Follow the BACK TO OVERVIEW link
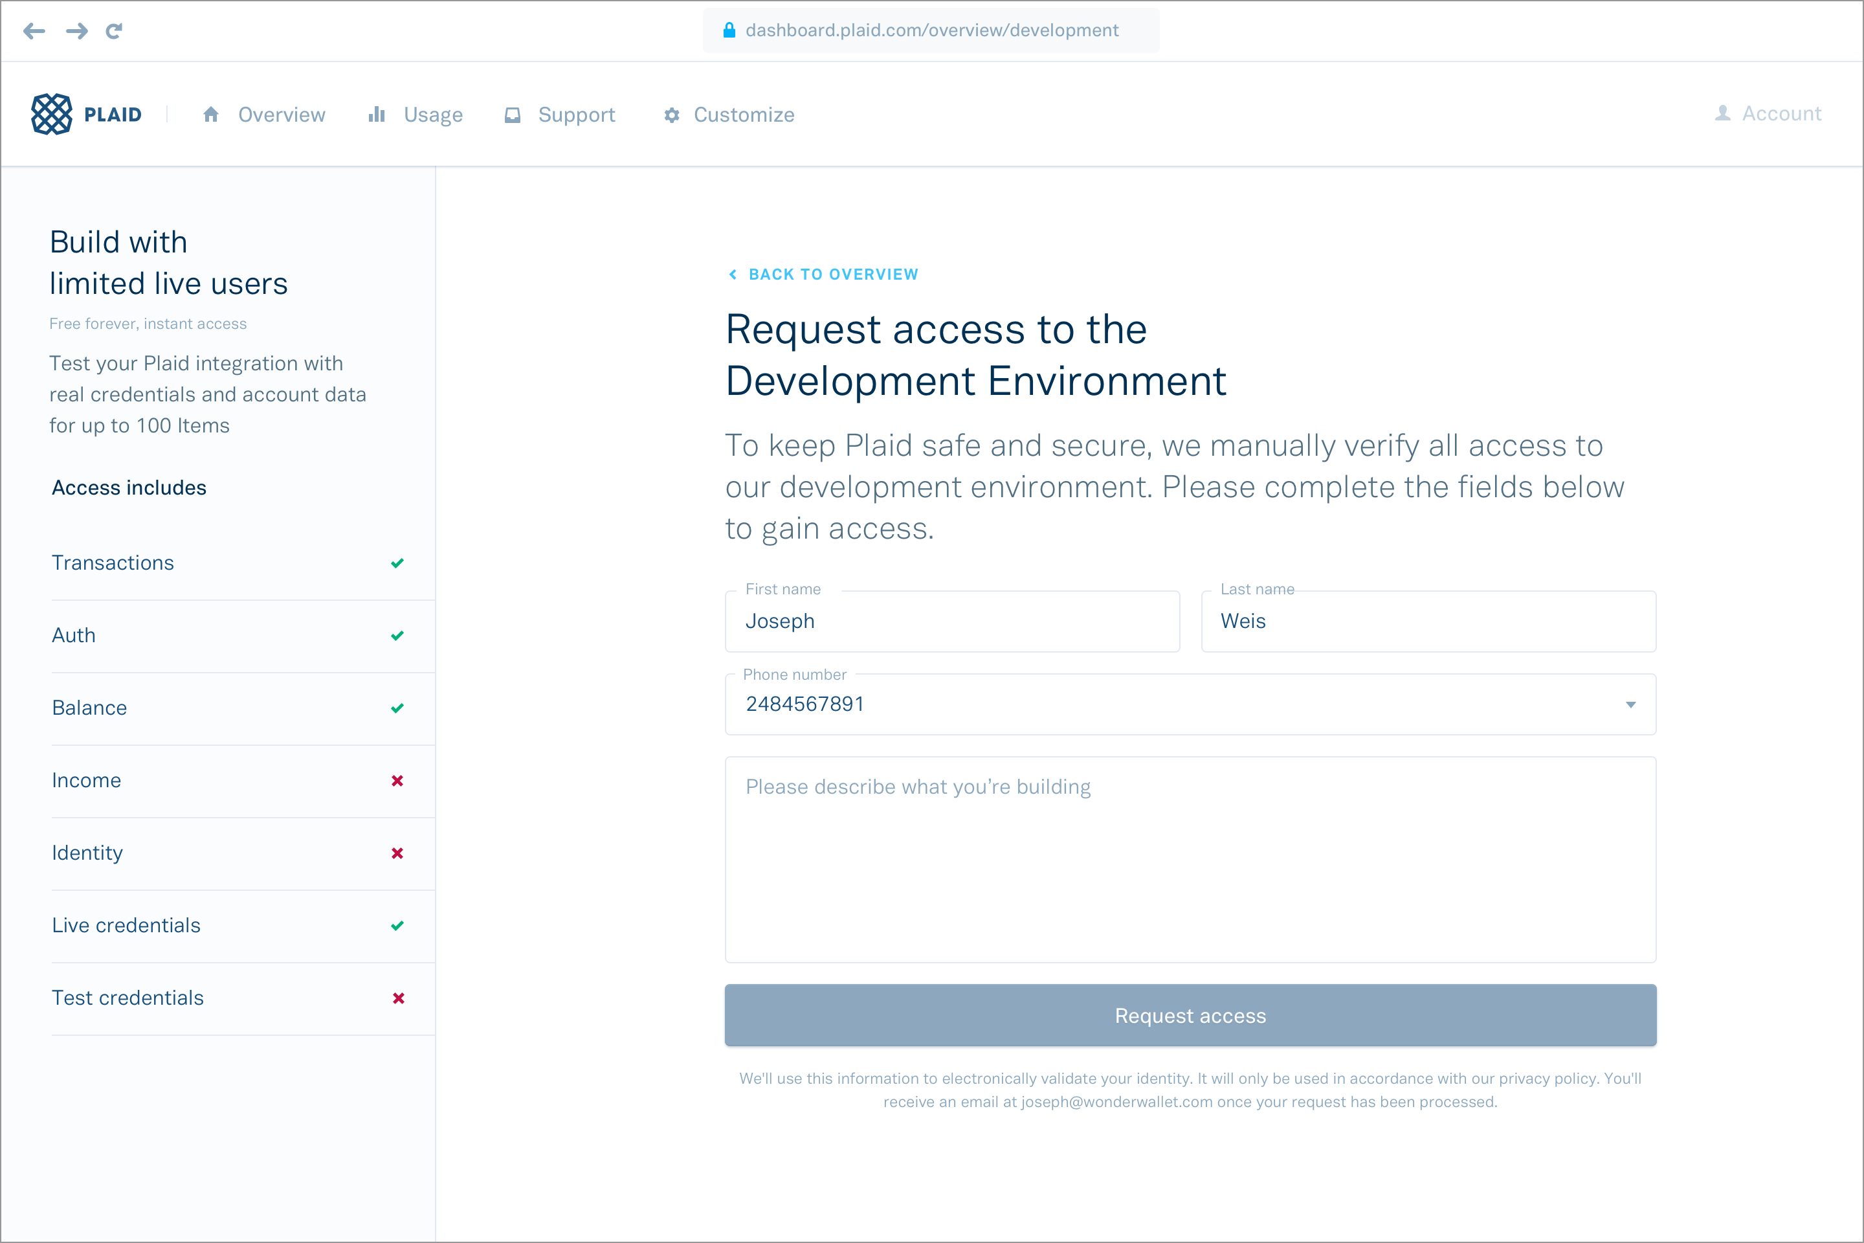Image resolution: width=1864 pixels, height=1243 pixels. (x=834, y=274)
